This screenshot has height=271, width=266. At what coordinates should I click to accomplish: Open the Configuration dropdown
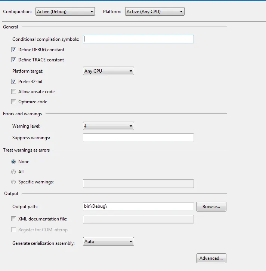tap(65, 12)
